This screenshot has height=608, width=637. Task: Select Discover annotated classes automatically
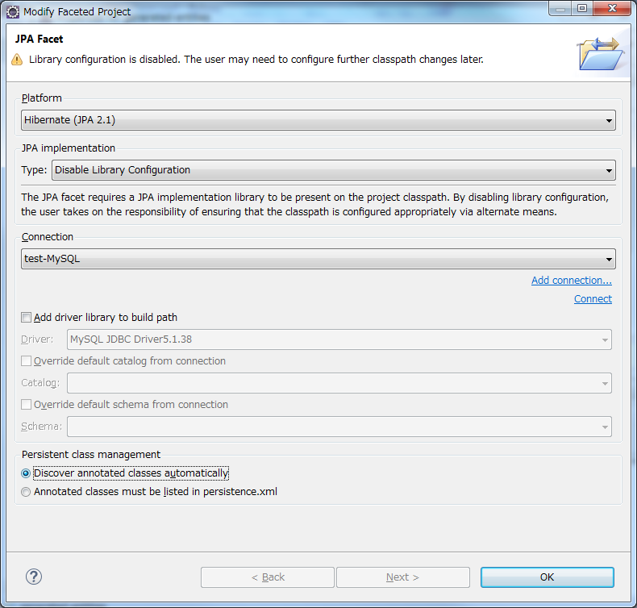[x=26, y=473]
